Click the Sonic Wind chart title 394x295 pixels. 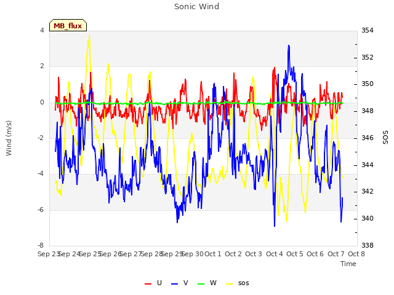[x=197, y=7]
